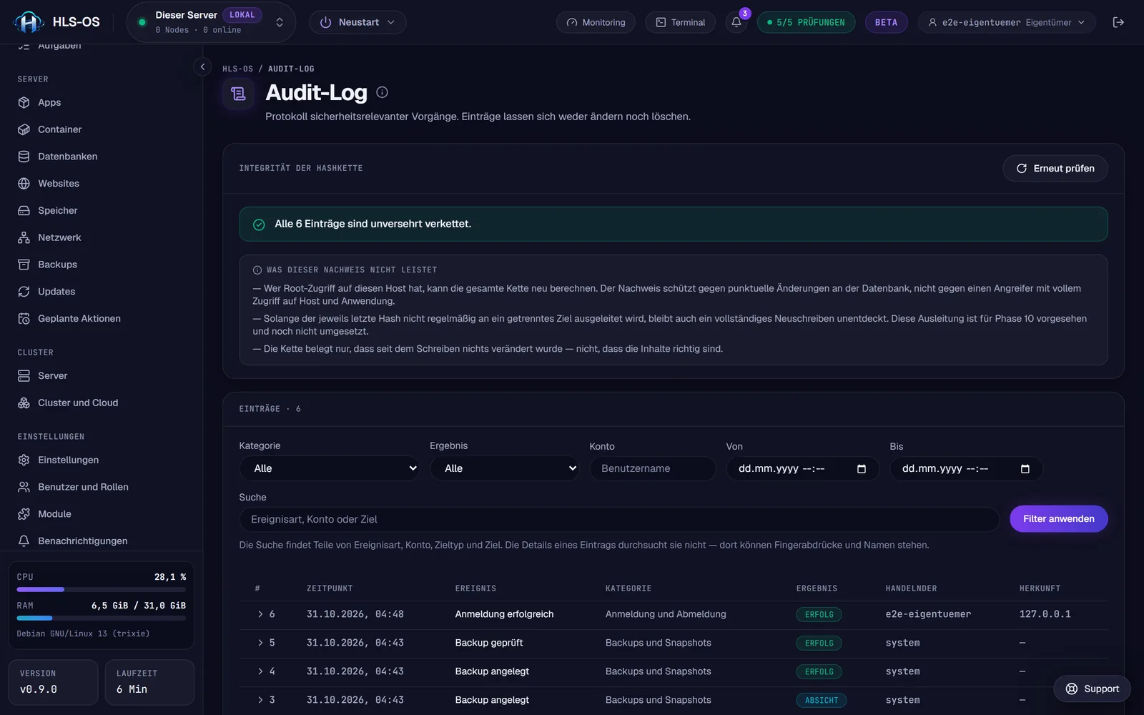The image size is (1144, 715).
Task: Click the Erneut prüfen button
Action: (x=1055, y=168)
